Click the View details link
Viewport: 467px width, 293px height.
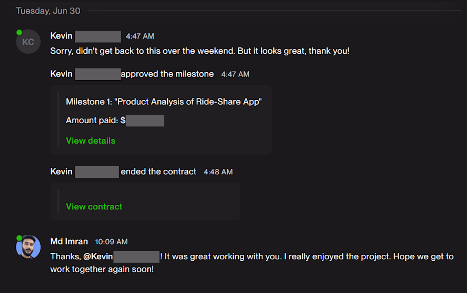tap(91, 141)
